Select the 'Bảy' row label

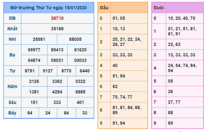pyautogui.click(x=12, y=113)
